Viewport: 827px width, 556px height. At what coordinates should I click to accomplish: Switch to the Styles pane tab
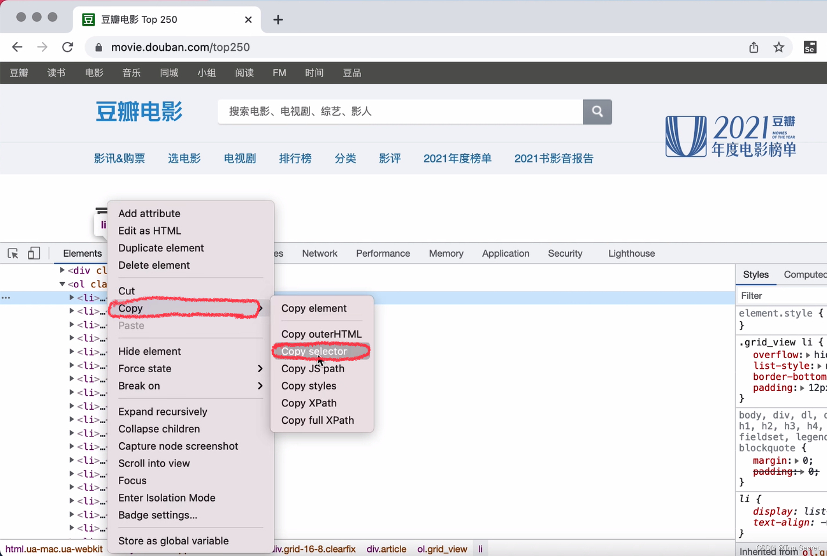tap(756, 274)
